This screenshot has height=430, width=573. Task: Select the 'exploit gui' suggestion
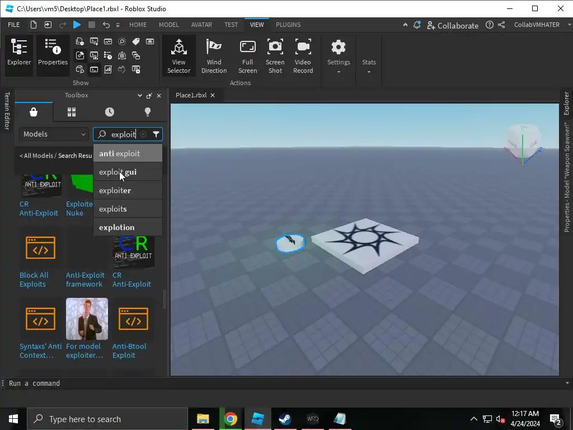click(128, 172)
